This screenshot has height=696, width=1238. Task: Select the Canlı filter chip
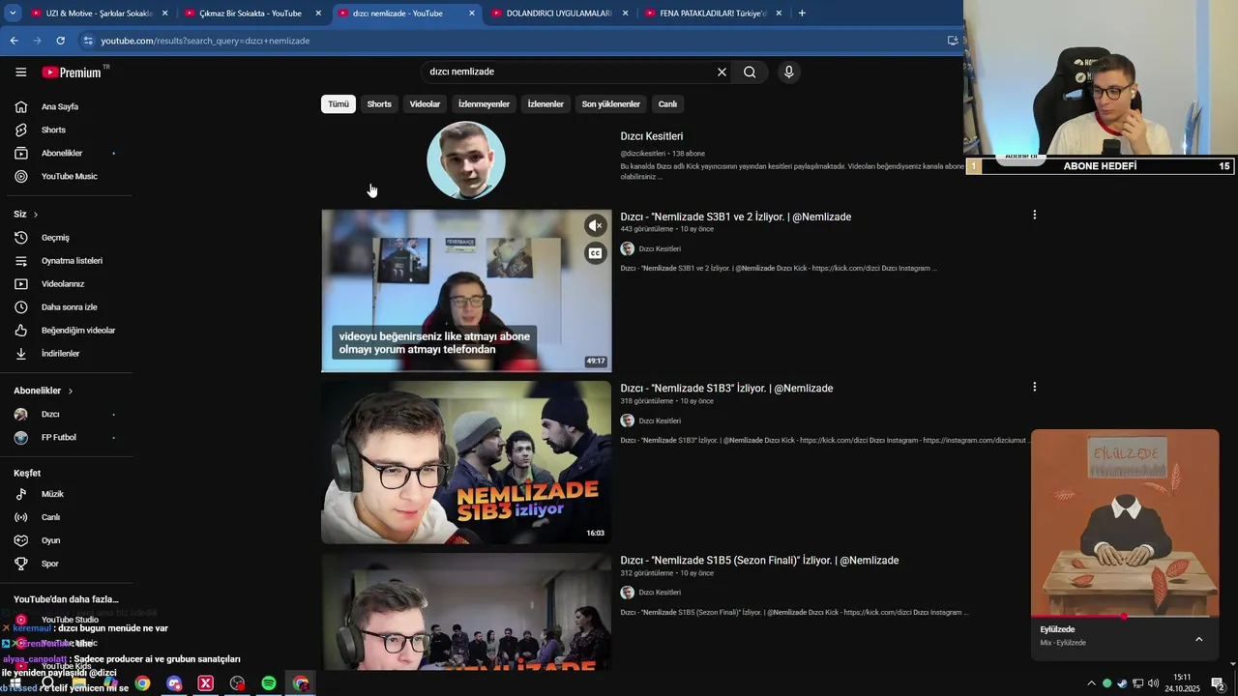[667, 103]
